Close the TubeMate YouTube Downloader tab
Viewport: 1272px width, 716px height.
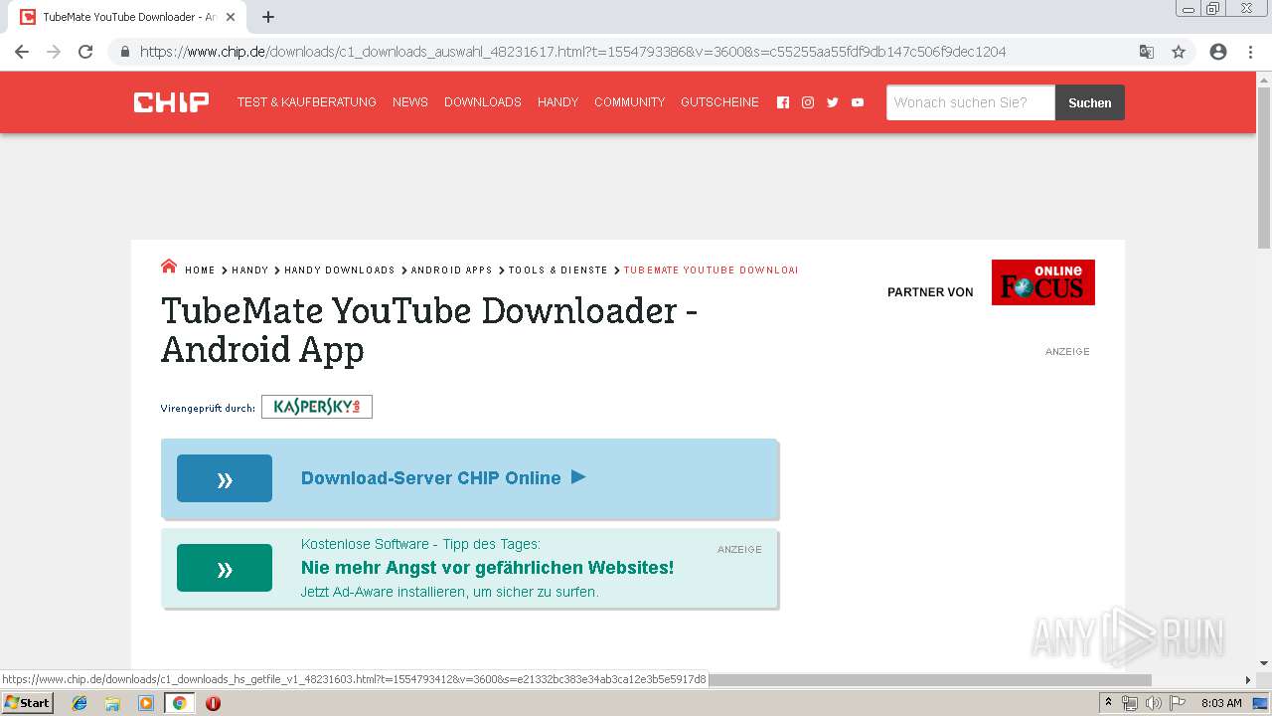pyautogui.click(x=231, y=17)
